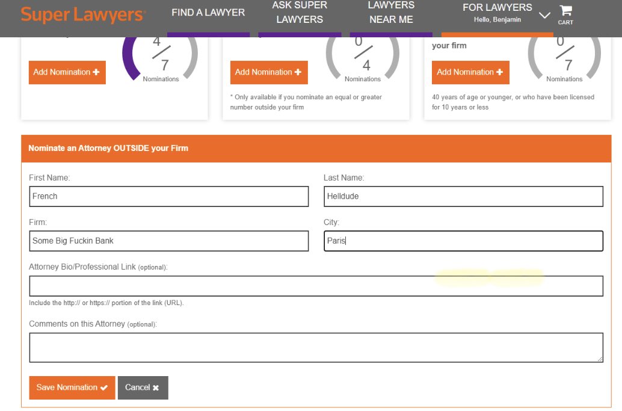Click the 'City:' label

pos(331,222)
